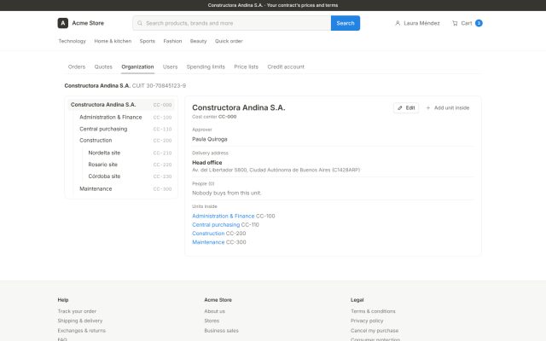Screen dimensions: 546x341
Task: Open Administration & Finance CC-100 link
Action: 224,216
